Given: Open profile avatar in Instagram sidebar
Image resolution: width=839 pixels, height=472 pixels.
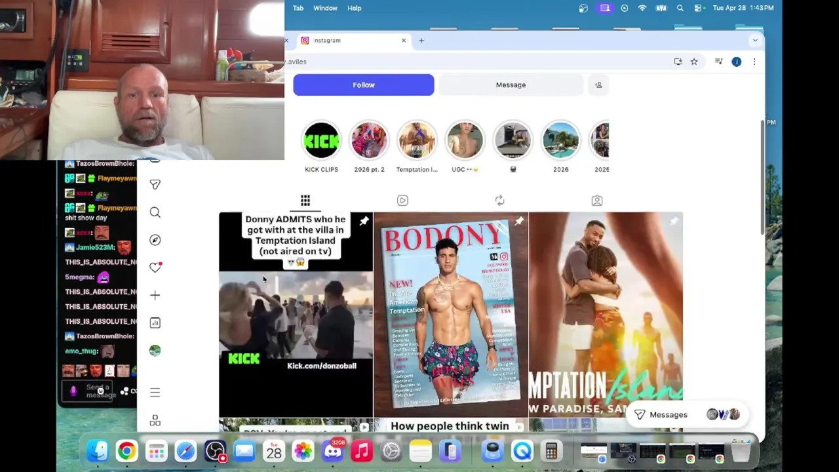Looking at the screenshot, I should point(155,351).
